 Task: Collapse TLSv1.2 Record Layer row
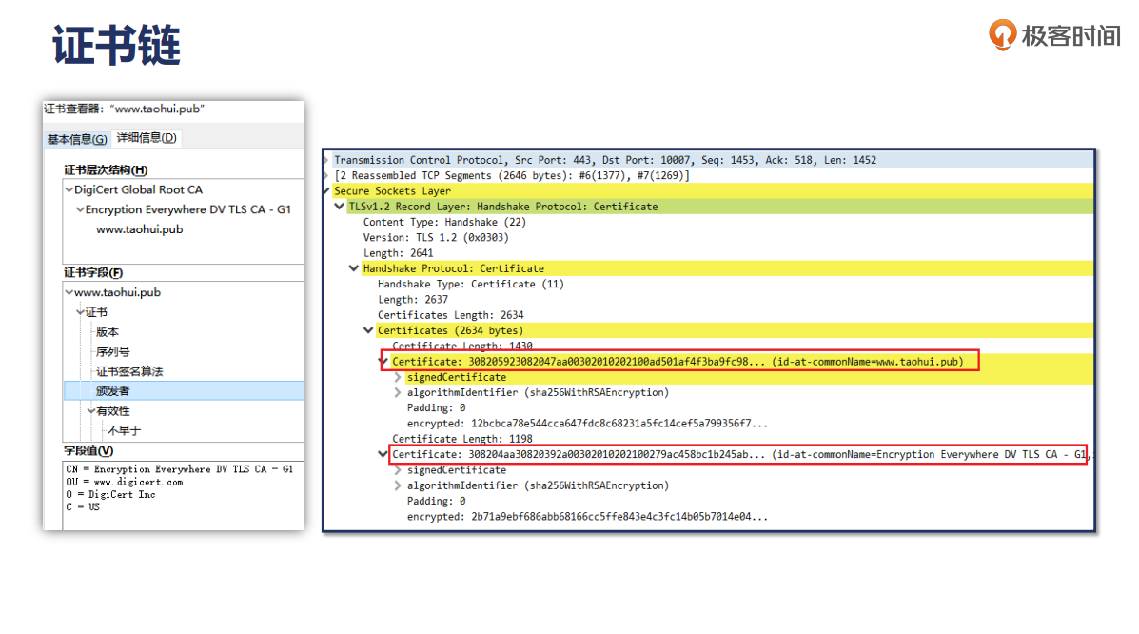pyautogui.click(x=340, y=207)
